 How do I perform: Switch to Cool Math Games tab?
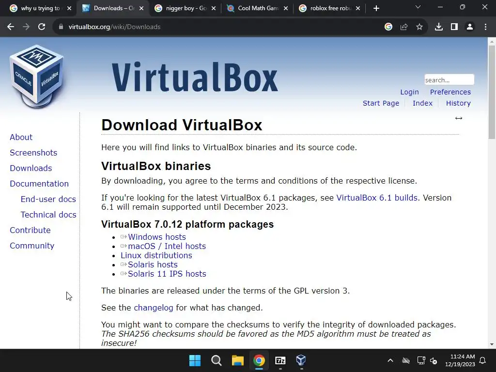pyautogui.click(x=258, y=9)
